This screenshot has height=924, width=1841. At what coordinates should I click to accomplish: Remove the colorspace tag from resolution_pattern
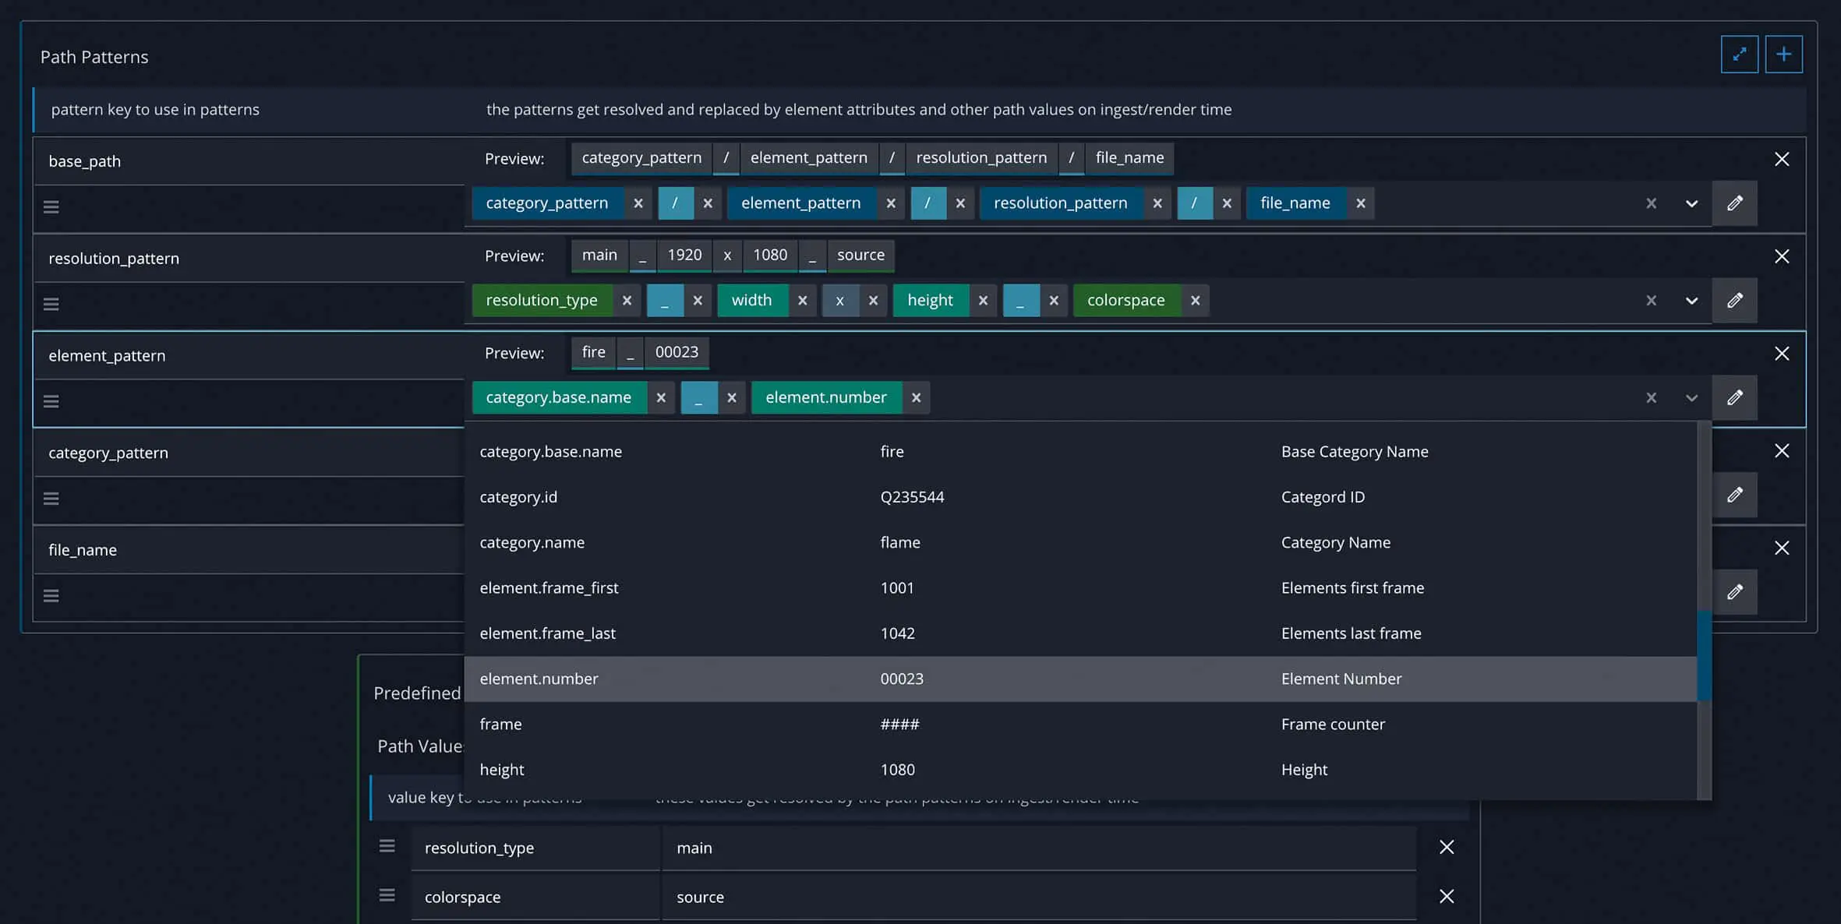coord(1195,301)
